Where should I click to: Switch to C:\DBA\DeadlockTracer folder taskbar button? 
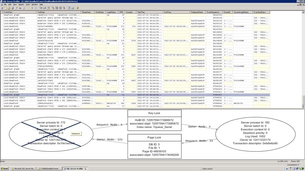pyautogui.click(x=49, y=169)
